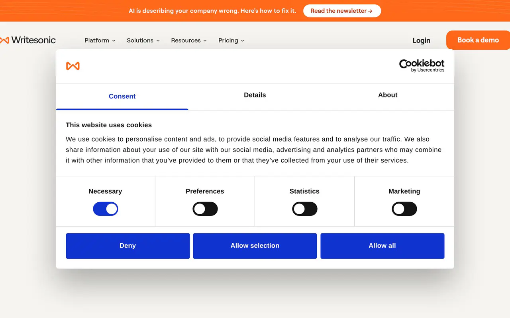Switch to the Consent tab
Screen dimensions: 510x318
[x=122, y=96]
